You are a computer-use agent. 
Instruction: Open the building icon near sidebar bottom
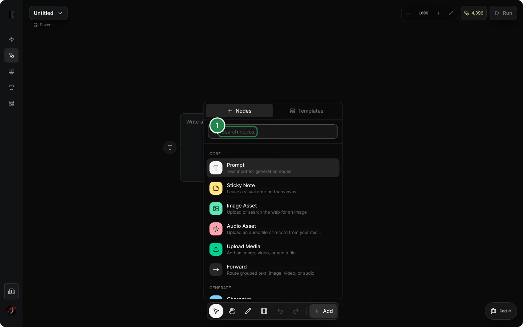(x=12, y=291)
